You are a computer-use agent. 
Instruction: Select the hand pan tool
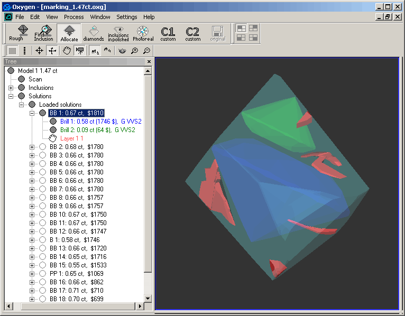[67, 51]
